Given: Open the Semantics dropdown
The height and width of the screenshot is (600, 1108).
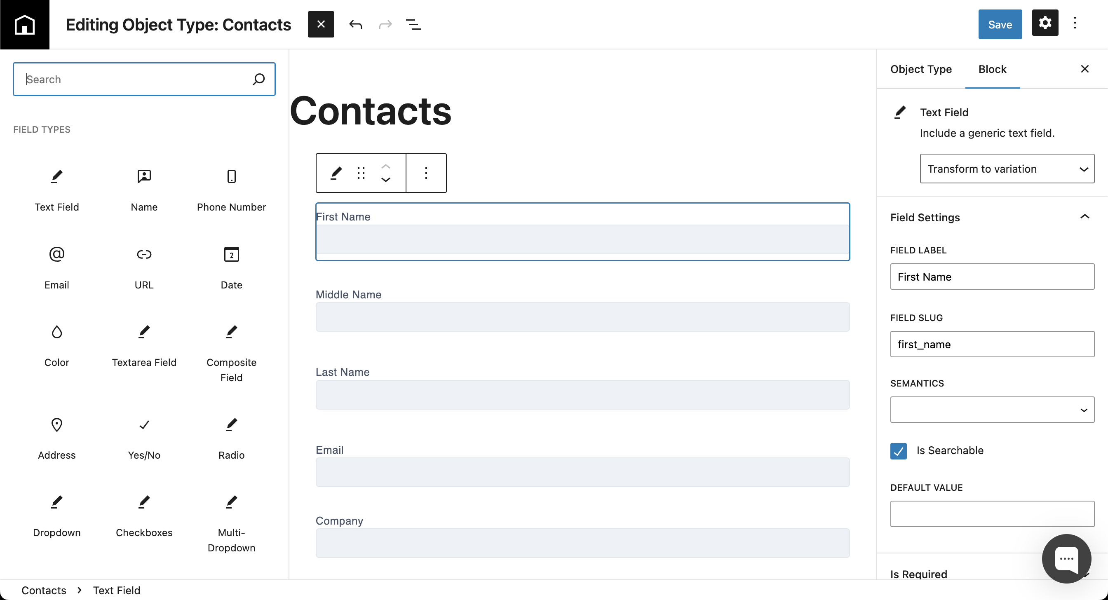Looking at the screenshot, I should coord(992,410).
